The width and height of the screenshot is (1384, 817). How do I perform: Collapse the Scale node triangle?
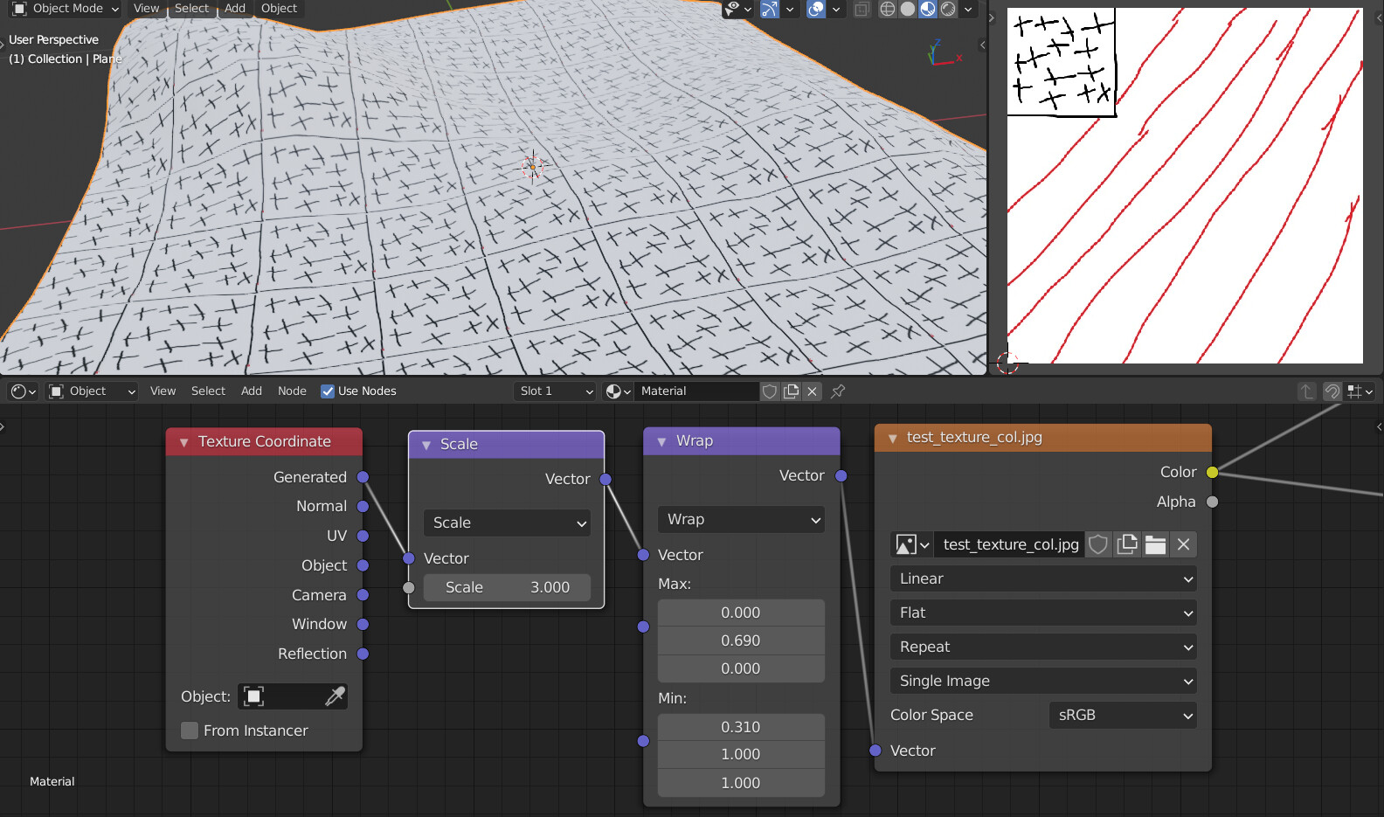pyautogui.click(x=426, y=445)
